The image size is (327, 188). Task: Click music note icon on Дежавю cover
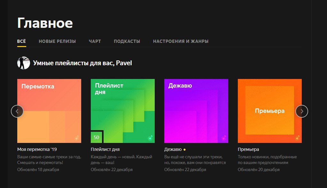click(x=224, y=138)
